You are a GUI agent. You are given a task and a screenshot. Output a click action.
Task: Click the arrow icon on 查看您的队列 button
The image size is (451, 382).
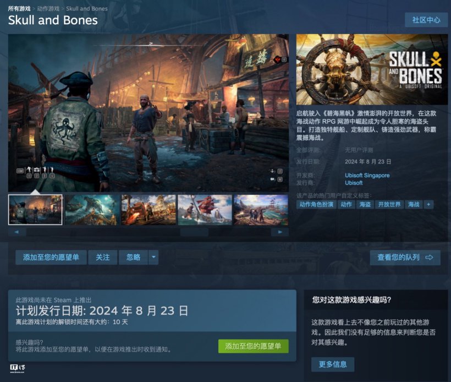click(429, 258)
